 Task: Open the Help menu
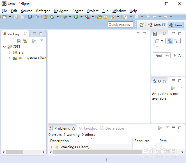coord(133,11)
